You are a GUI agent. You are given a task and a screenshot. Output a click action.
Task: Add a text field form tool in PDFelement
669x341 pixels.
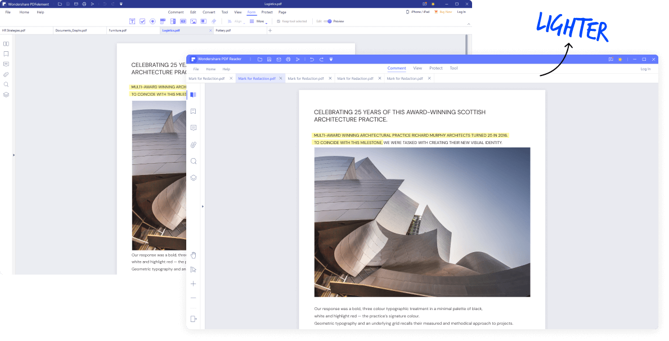(x=132, y=21)
